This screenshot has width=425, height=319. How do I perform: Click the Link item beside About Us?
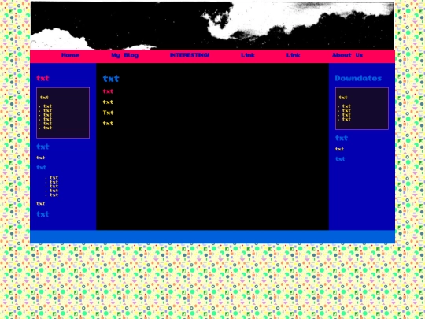(x=293, y=55)
